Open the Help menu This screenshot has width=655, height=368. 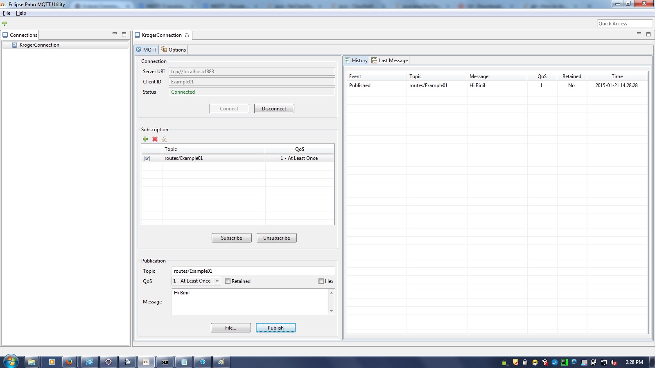pyautogui.click(x=21, y=13)
